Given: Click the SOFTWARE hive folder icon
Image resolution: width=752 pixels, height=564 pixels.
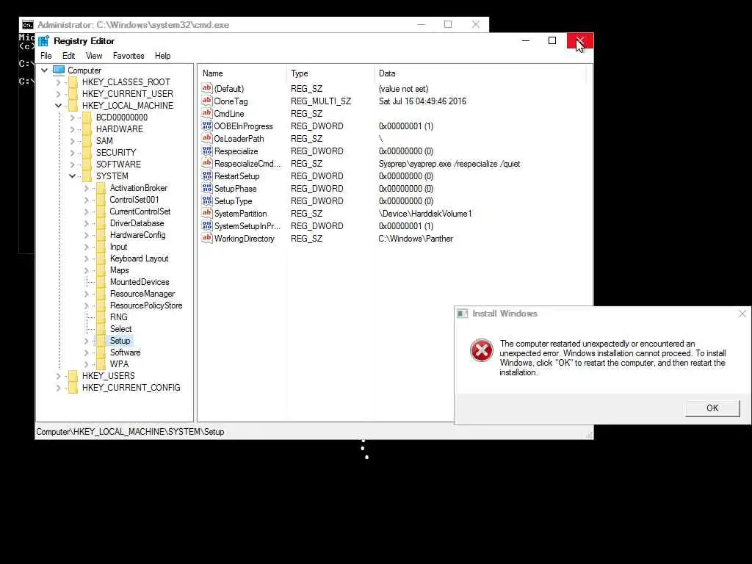Looking at the screenshot, I should click(x=87, y=164).
